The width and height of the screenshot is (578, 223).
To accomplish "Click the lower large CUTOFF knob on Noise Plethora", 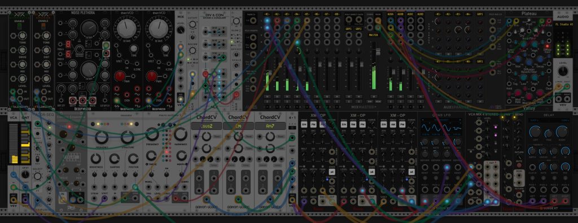I will [x=89, y=69].
